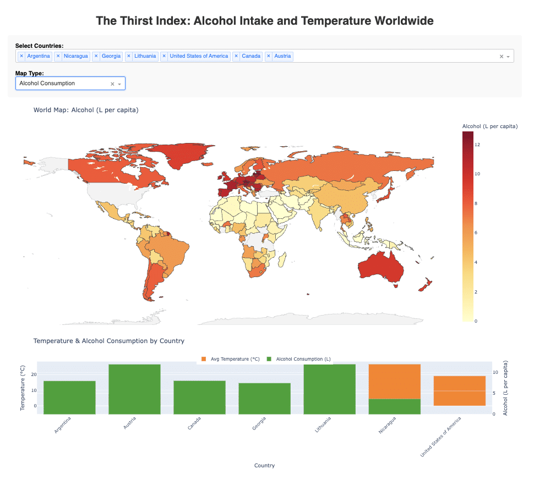Expand the Select Countries dropdown arrow
534x497 pixels.
coord(508,56)
